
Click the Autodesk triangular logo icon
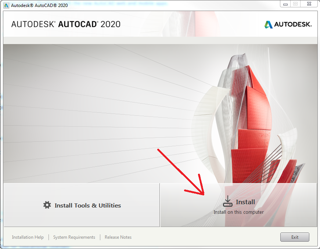[269, 25]
